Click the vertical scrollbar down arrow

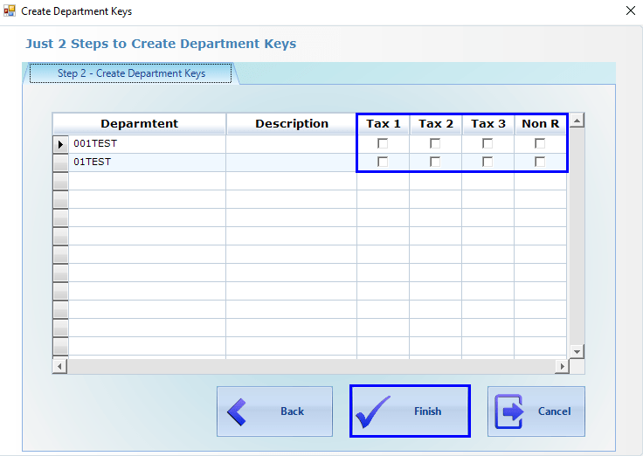577,351
